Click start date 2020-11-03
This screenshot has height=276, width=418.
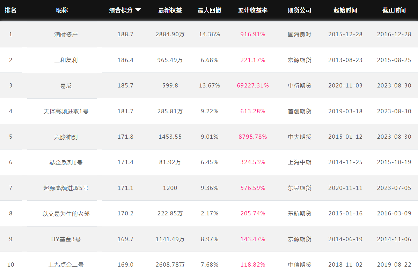tap(345, 85)
